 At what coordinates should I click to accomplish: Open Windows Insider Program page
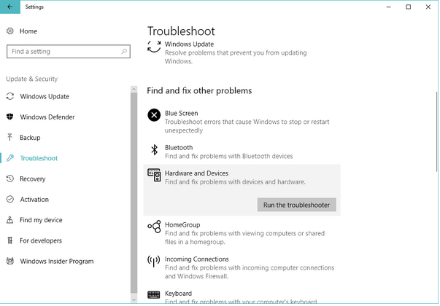coord(57,261)
